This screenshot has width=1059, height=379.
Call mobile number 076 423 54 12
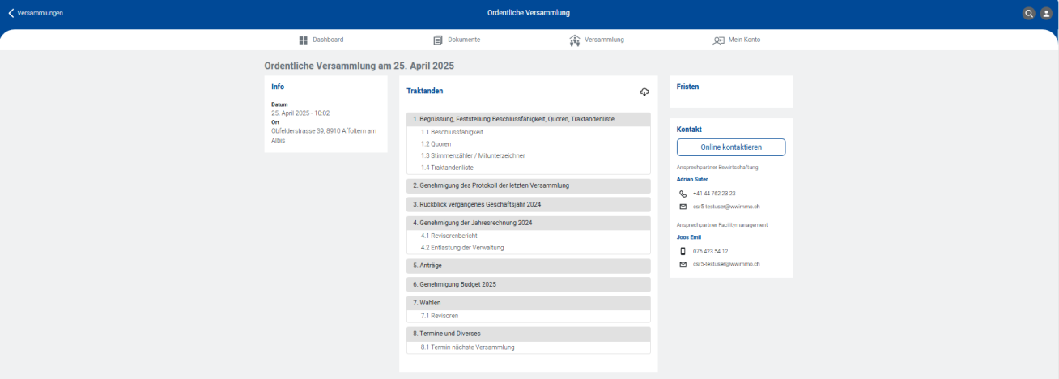tap(710, 251)
